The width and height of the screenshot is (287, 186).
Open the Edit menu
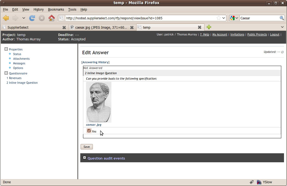[15, 10]
